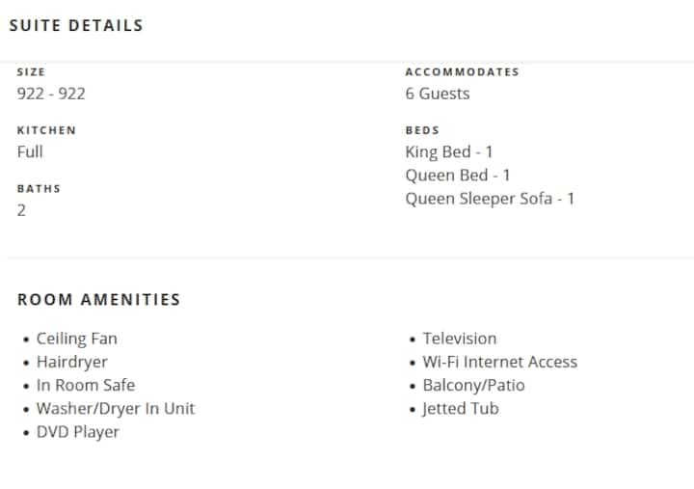
Task: Click the Washer/Dryer In Unit item
Action: click(116, 408)
